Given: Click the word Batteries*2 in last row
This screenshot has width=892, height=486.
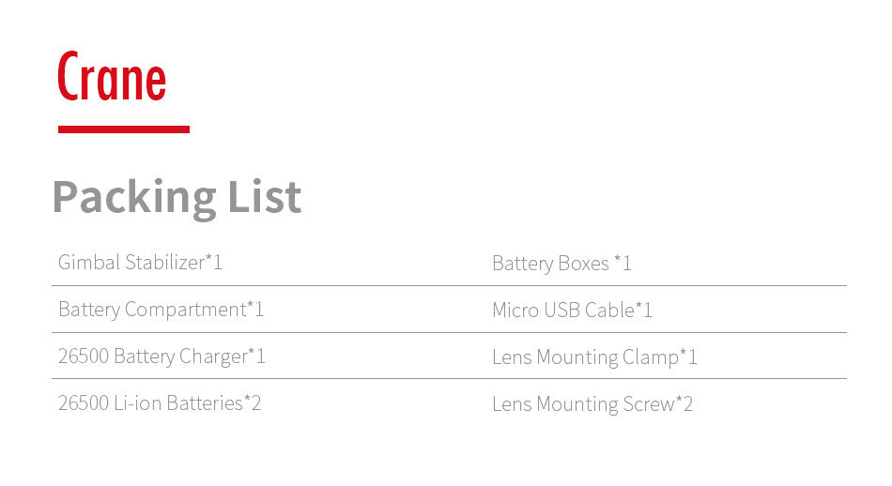Looking at the screenshot, I should (214, 403).
